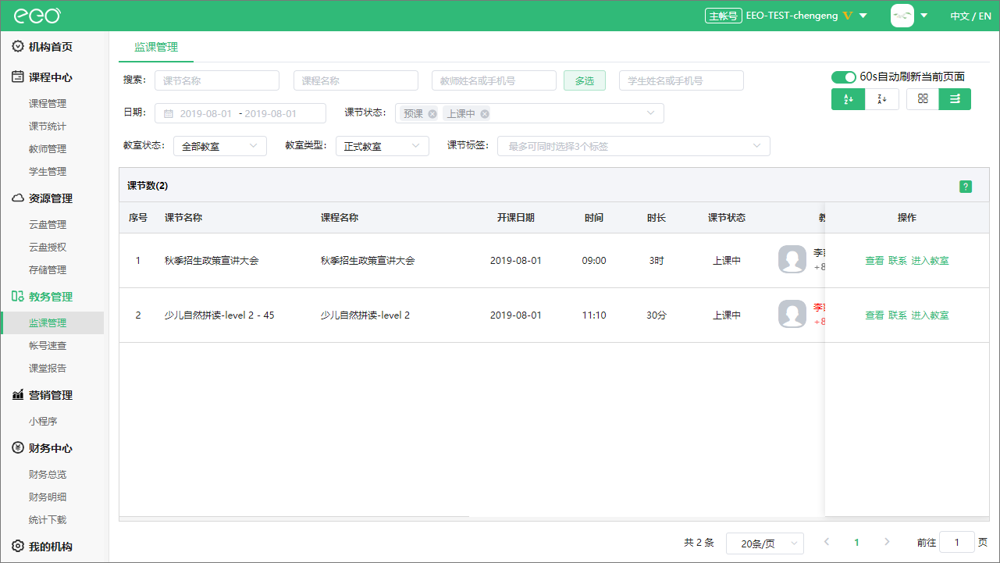Click the date picker calendar icon
Viewport: 1000px width, 563px height.
coord(169,114)
